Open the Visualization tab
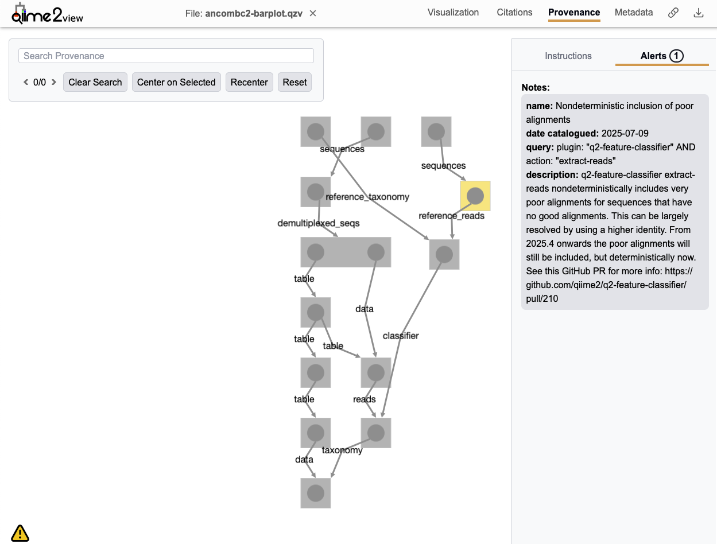The image size is (717, 544). pyautogui.click(x=453, y=13)
